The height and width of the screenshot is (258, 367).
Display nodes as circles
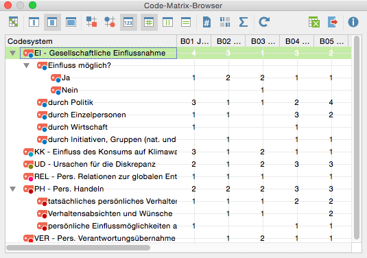(110, 22)
